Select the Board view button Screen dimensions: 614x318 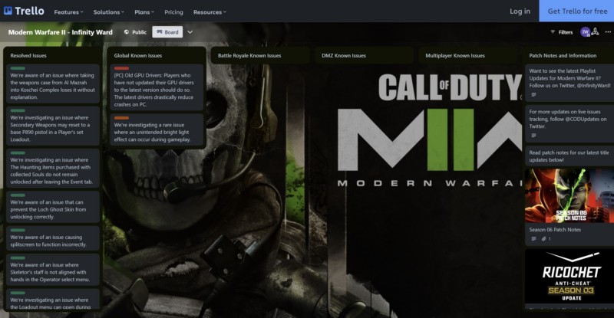(167, 32)
